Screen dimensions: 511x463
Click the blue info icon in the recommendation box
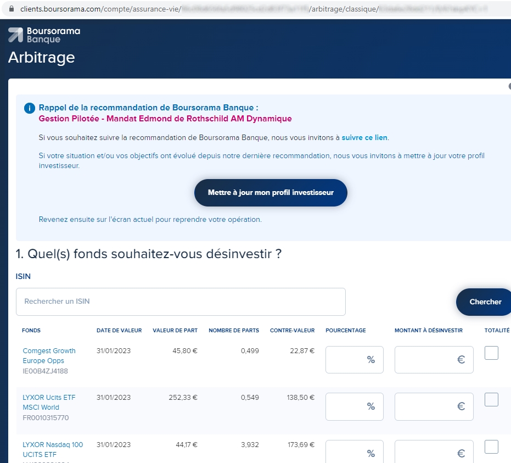30,108
